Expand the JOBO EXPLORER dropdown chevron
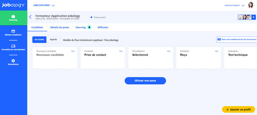The width and height of the screenshot is (257, 115). 53,6
